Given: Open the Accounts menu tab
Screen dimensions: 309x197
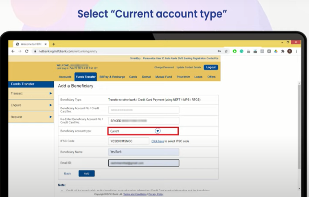Looking at the screenshot, I should tap(65, 77).
